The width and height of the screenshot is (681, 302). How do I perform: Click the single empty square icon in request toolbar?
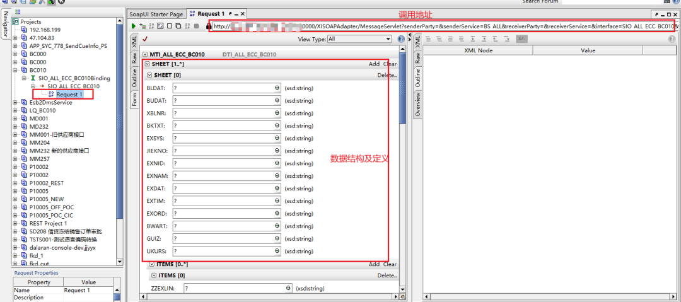(x=170, y=26)
